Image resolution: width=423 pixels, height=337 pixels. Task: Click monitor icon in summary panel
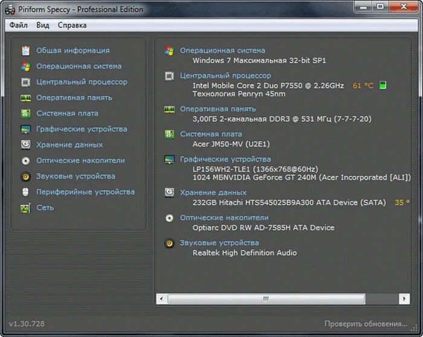tap(169, 159)
